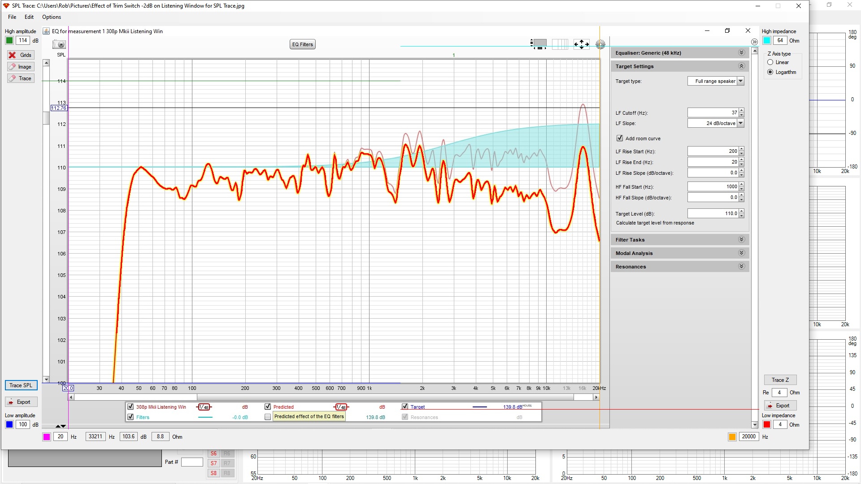Click the Filters trace line sample

pos(205,417)
